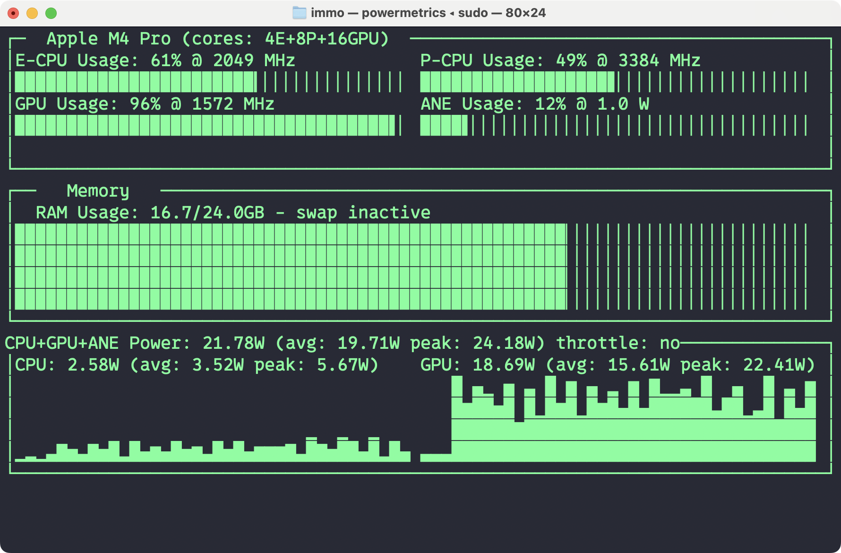Click the 'swap inactive' status text

coord(363,213)
